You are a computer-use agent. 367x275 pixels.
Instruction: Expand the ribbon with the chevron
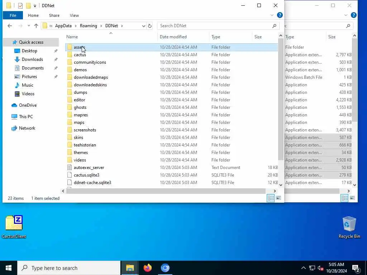(x=272, y=15)
